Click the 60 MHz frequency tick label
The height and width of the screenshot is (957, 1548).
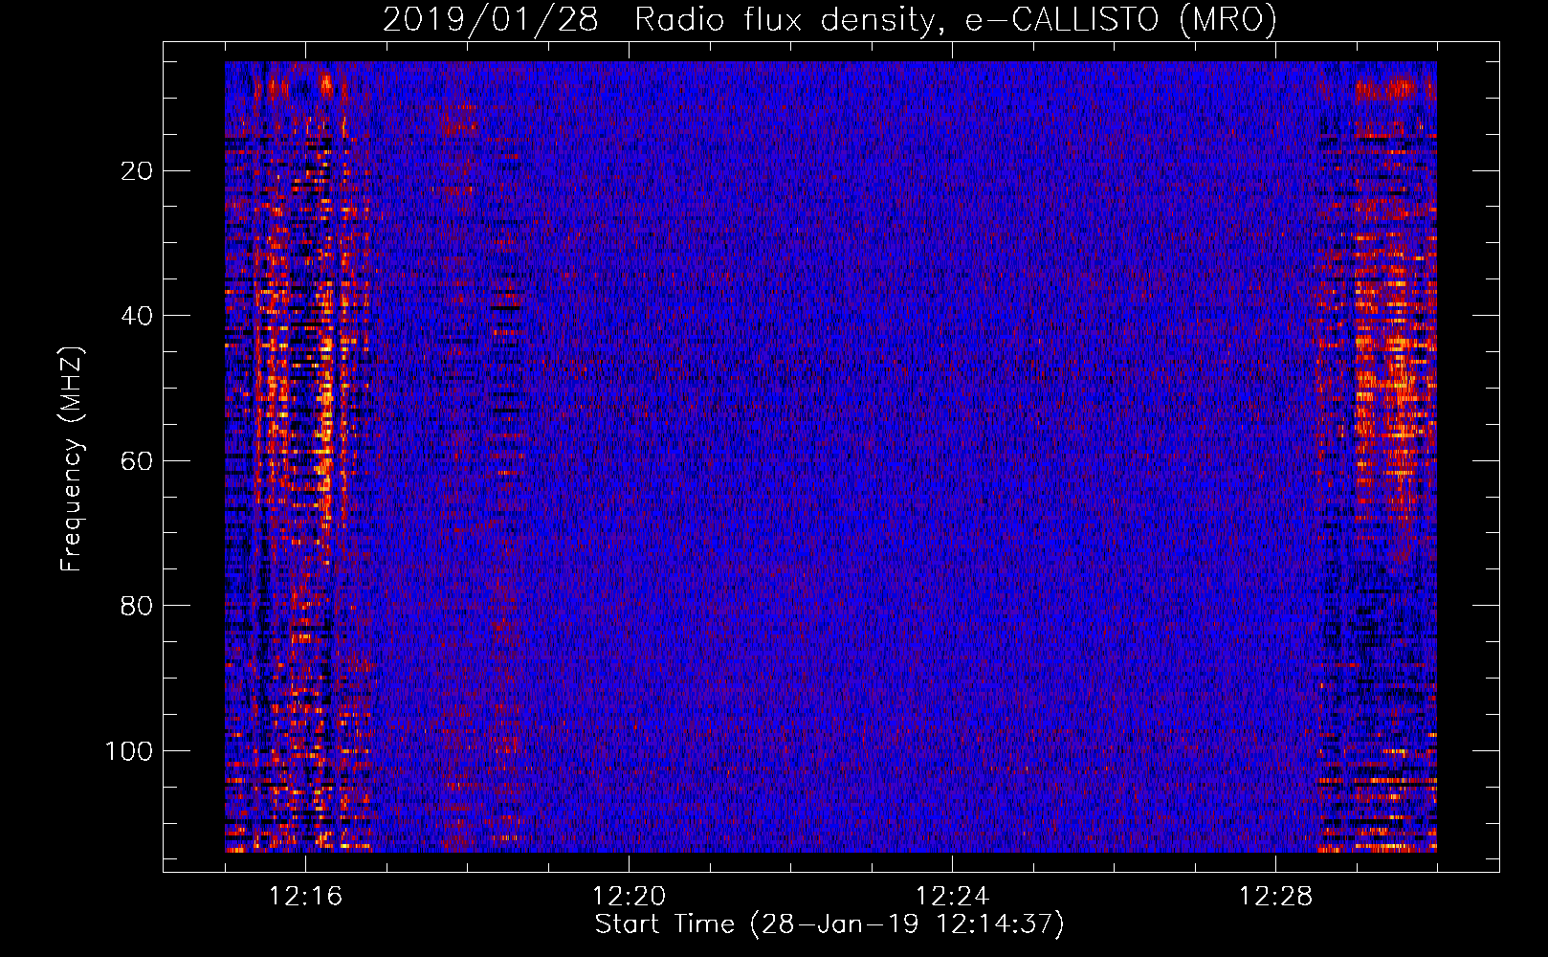[137, 461]
